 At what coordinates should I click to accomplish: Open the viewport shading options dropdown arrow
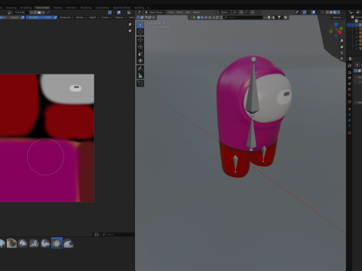pyautogui.click(x=342, y=12)
